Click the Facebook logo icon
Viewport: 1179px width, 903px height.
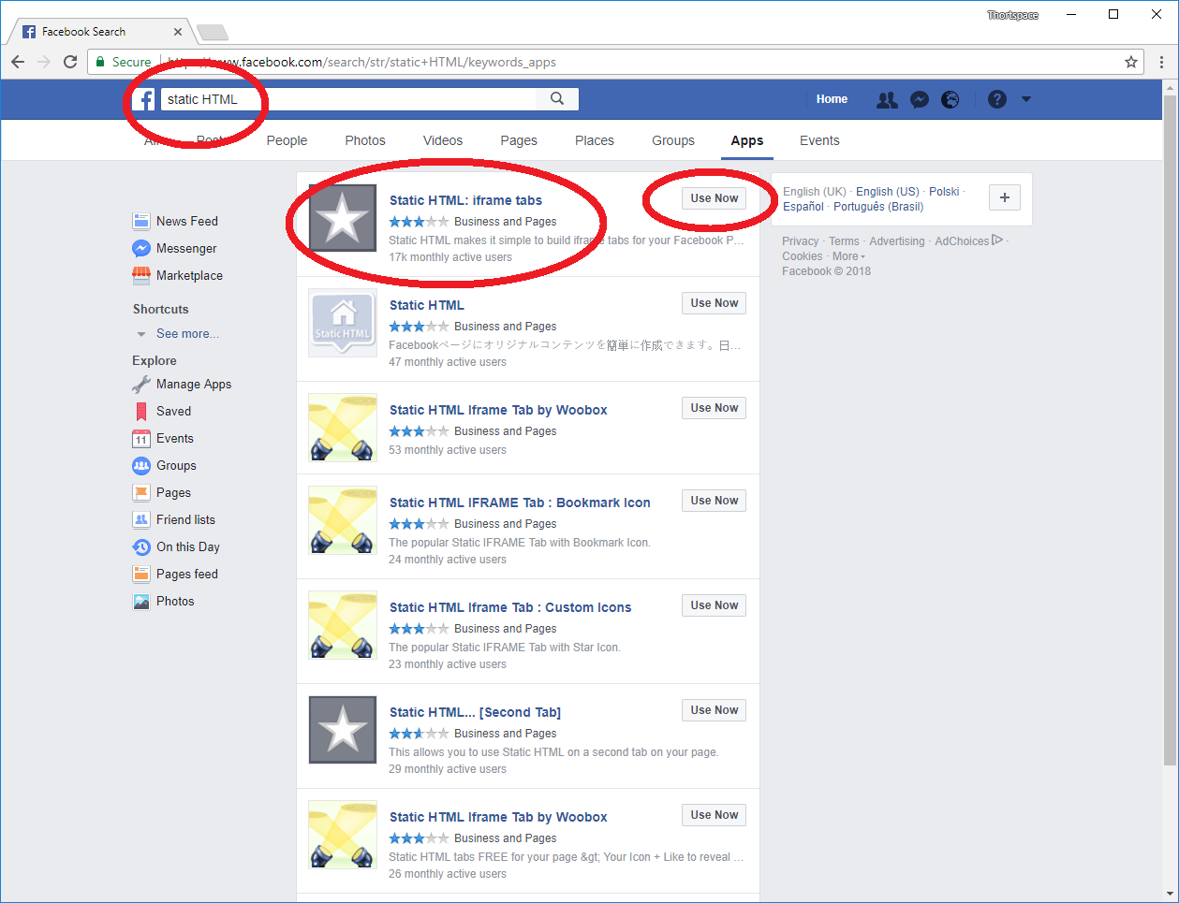coord(143,99)
